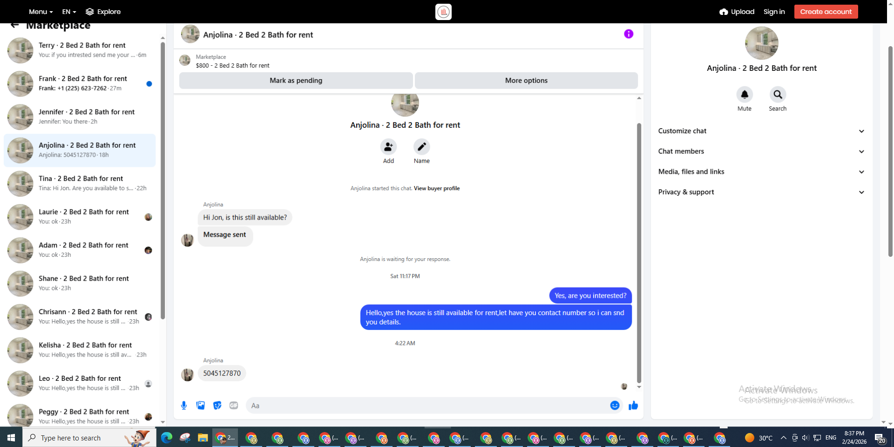Click Anjolina's profile photo in right panel
The image size is (894, 447).
coord(761,43)
